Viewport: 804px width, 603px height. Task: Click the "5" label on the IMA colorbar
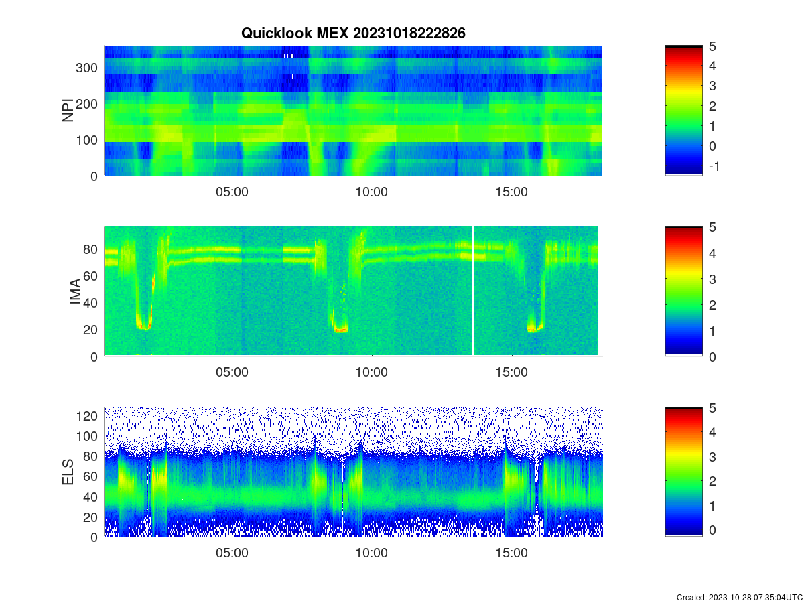tap(712, 227)
